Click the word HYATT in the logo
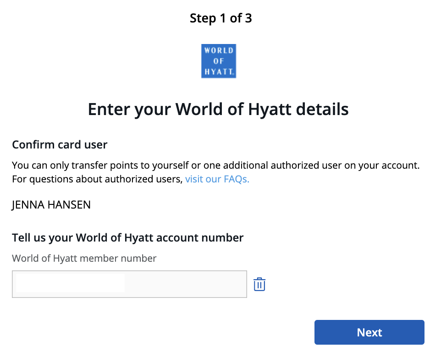 click(x=219, y=71)
